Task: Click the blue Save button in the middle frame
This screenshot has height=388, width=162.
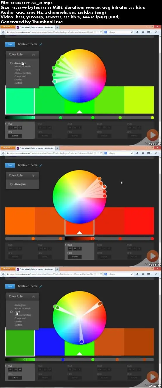Action: [x=10, y=165]
